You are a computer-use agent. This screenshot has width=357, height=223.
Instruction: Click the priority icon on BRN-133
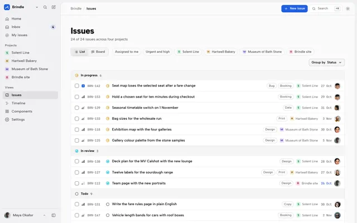pos(83,119)
